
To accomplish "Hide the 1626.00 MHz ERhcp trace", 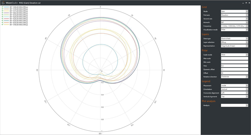I will click(2, 19).
